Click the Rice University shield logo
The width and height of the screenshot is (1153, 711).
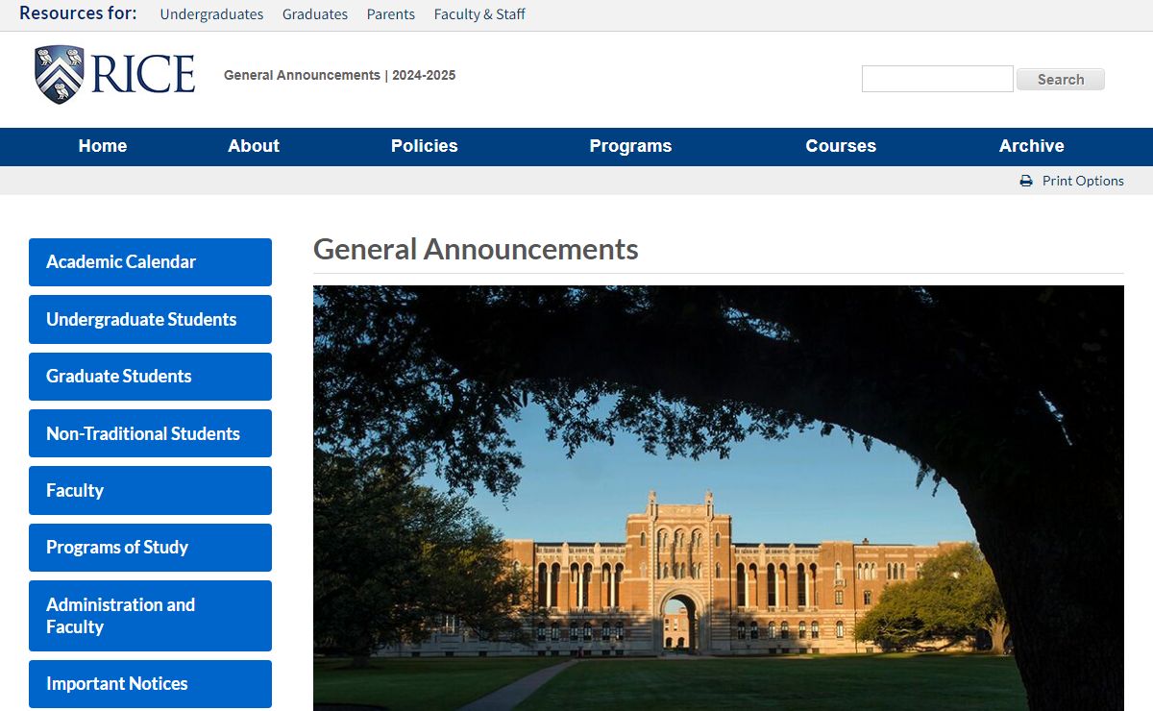tap(59, 75)
